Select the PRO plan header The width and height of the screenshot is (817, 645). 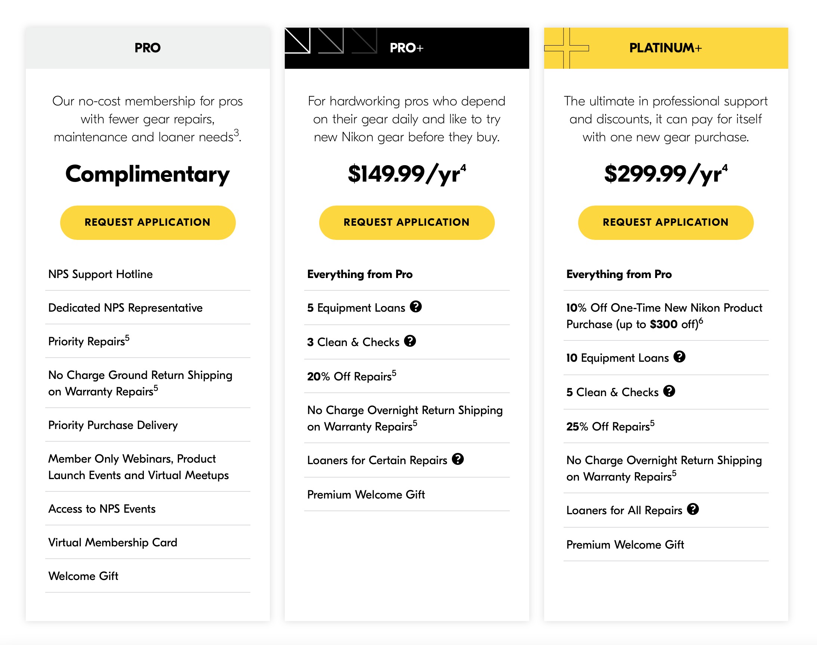point(148,48)
